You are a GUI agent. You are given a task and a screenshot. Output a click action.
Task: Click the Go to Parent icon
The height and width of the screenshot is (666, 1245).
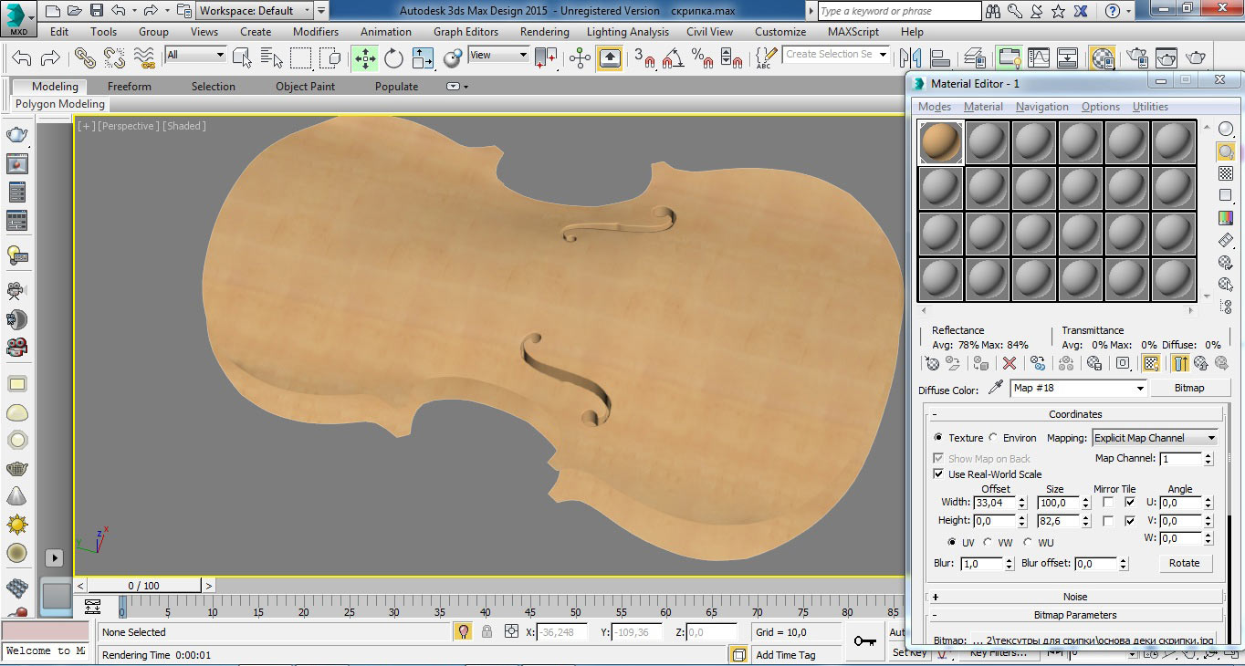(x=1201, y=363)
